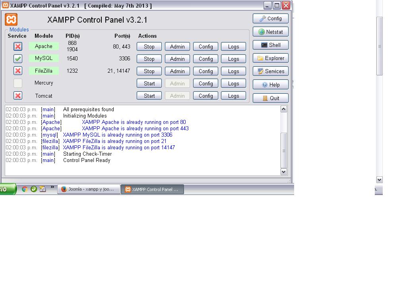
Task: Open Explorer folder
Action: point(270,58)
